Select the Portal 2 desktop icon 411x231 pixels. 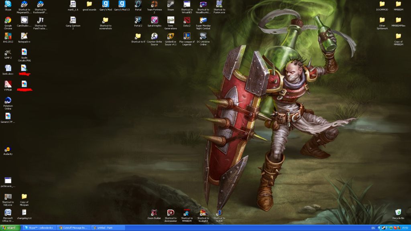click(x=138, y=20)
